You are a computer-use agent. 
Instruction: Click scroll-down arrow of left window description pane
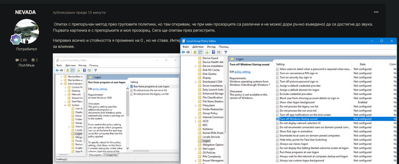pos(128,148)
